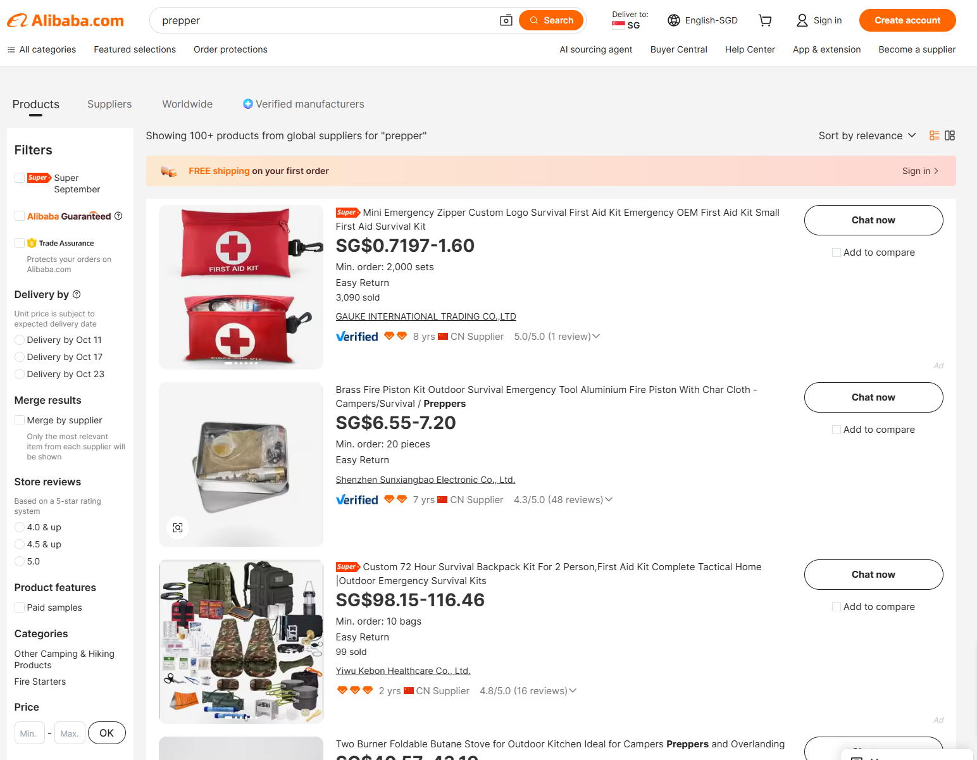Viewport: 977px width, 760px height.
Task: Switch to list view layout icon
Action: click(x=934, y=135)
